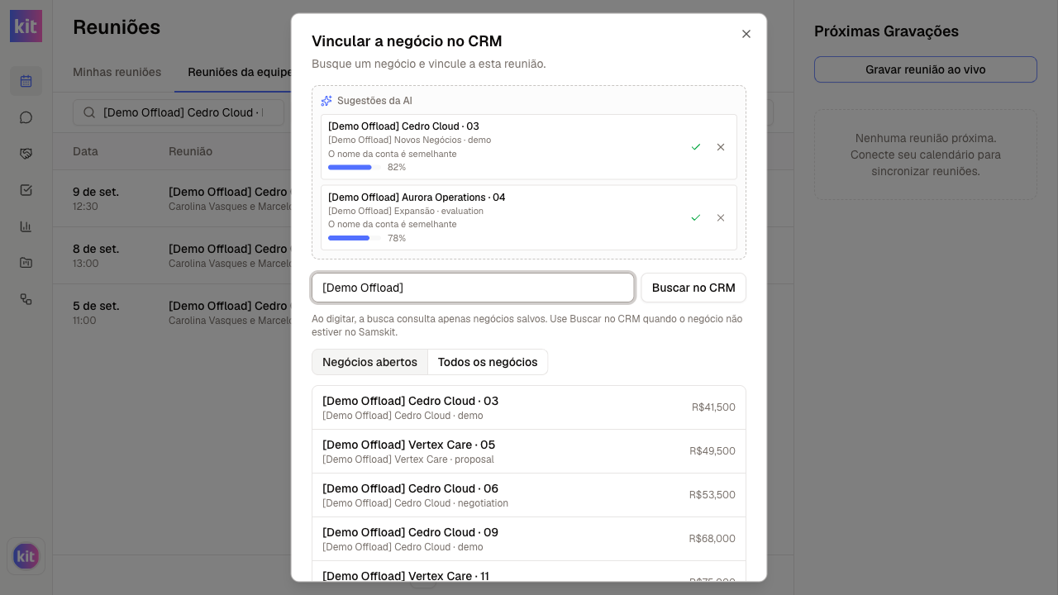Open the folder library sidebar icon
Screen dimensions: 1058x595
pyautogui.click(x=26, y=263)
